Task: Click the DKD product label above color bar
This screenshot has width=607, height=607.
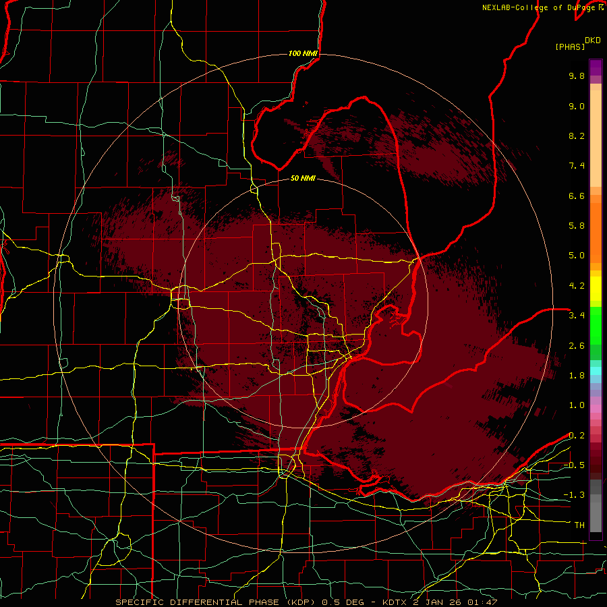Action: tap(593, 40)
